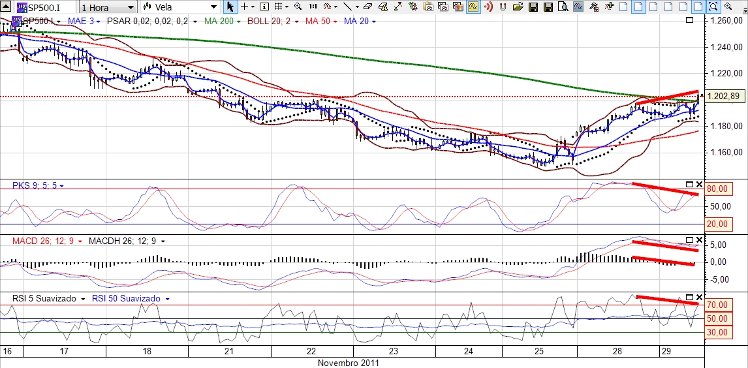The width and height of the screenshot is (748, 368).
Task: Click the second floppy disk save icon
Action: pyautogui.click(x=548, y=7)
